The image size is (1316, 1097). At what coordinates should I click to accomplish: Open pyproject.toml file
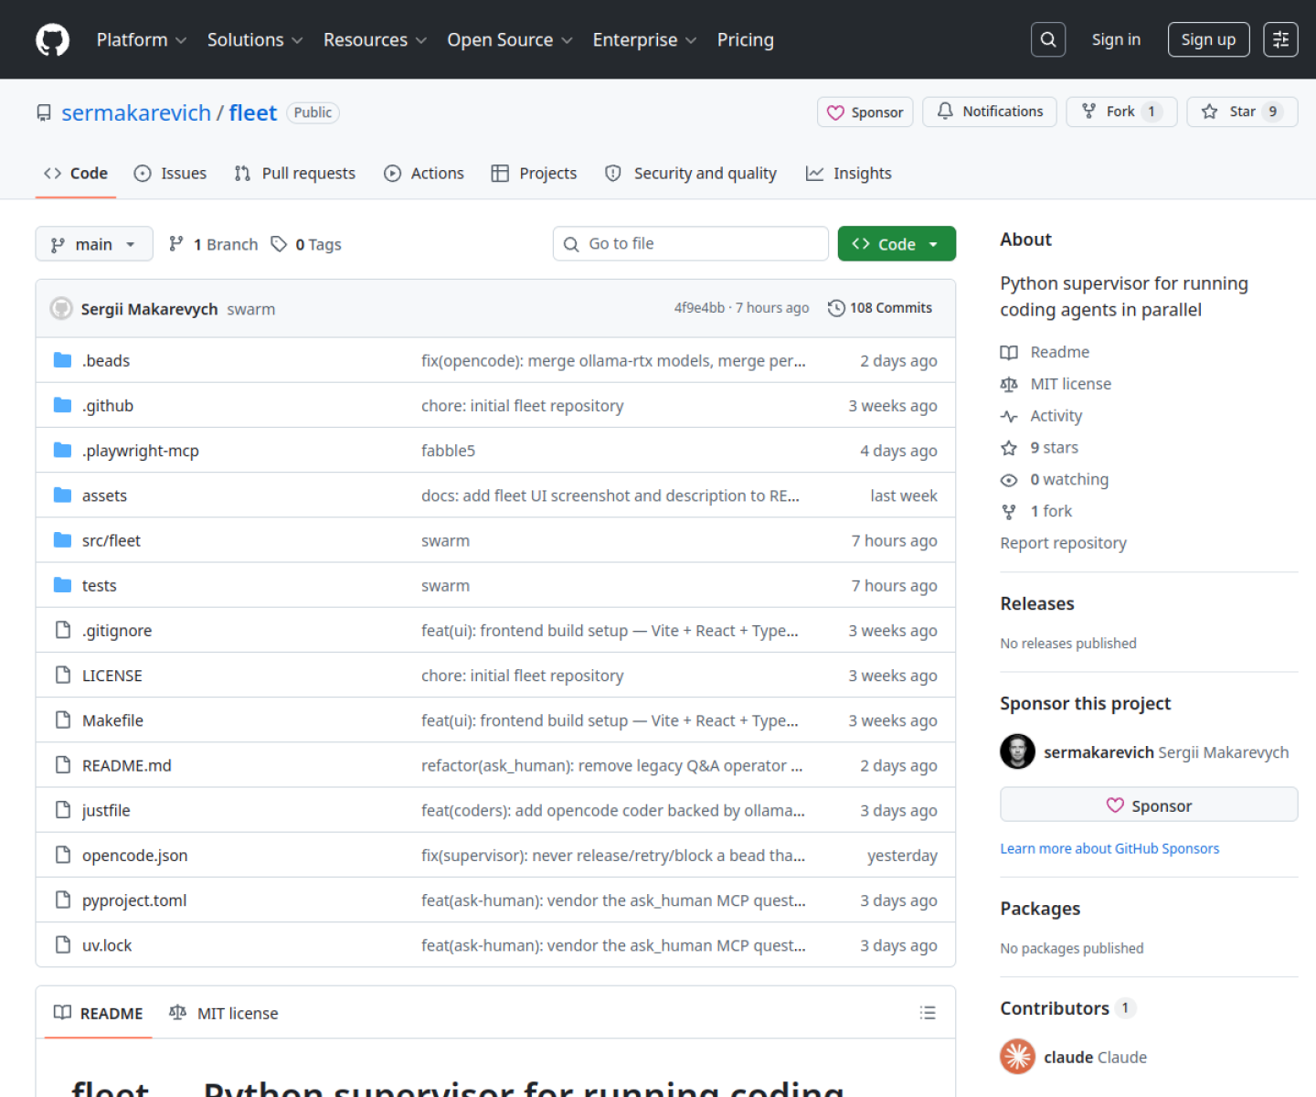[134, 900]
